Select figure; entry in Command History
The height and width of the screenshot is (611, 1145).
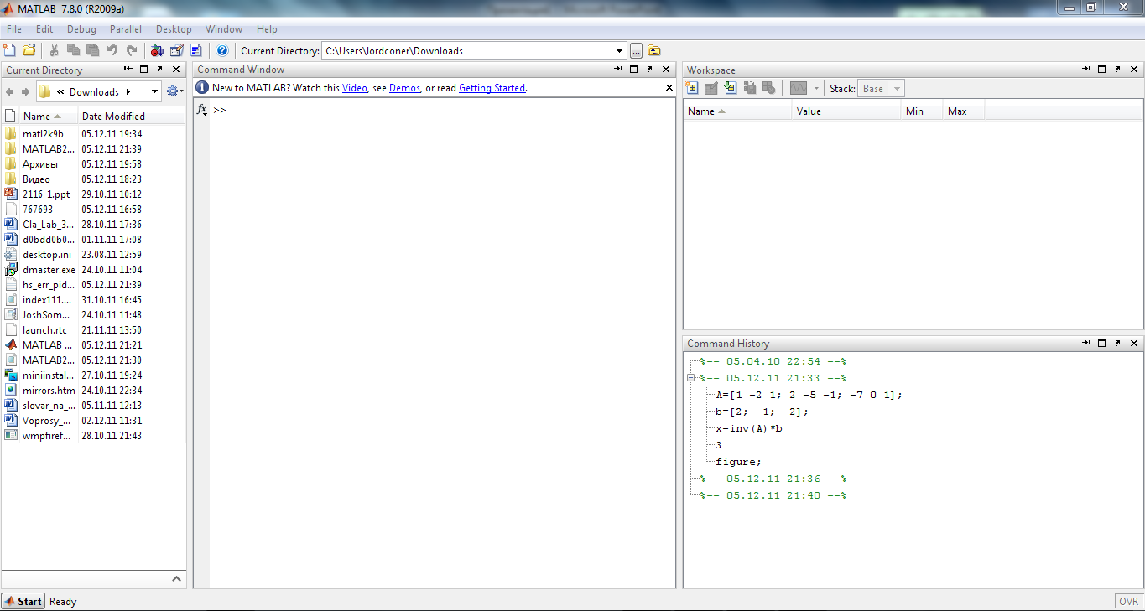pyautogui.click(x=739, y=462)
